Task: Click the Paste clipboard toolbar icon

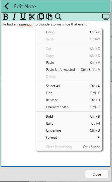Action: [49, 17]
